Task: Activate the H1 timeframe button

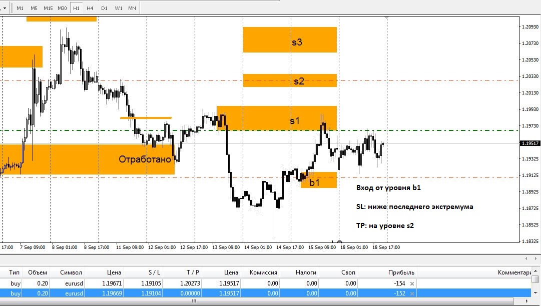Action: (76, 8)
